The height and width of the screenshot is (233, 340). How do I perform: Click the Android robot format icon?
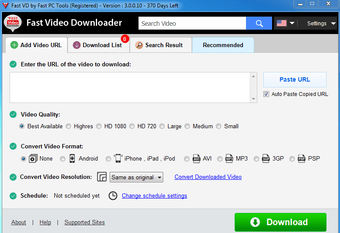(72, 158)
